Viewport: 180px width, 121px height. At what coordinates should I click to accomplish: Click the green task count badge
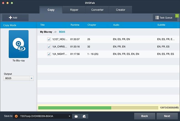177,16
